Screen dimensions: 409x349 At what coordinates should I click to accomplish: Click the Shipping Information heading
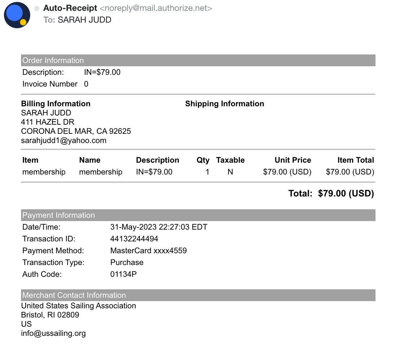[x=225, y=104]
